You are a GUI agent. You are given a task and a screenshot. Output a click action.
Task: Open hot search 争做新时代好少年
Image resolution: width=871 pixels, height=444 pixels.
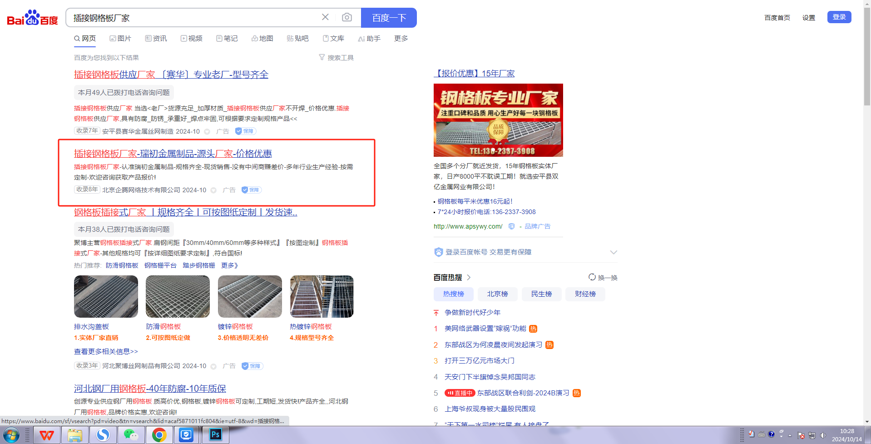[x=472, y=313]
